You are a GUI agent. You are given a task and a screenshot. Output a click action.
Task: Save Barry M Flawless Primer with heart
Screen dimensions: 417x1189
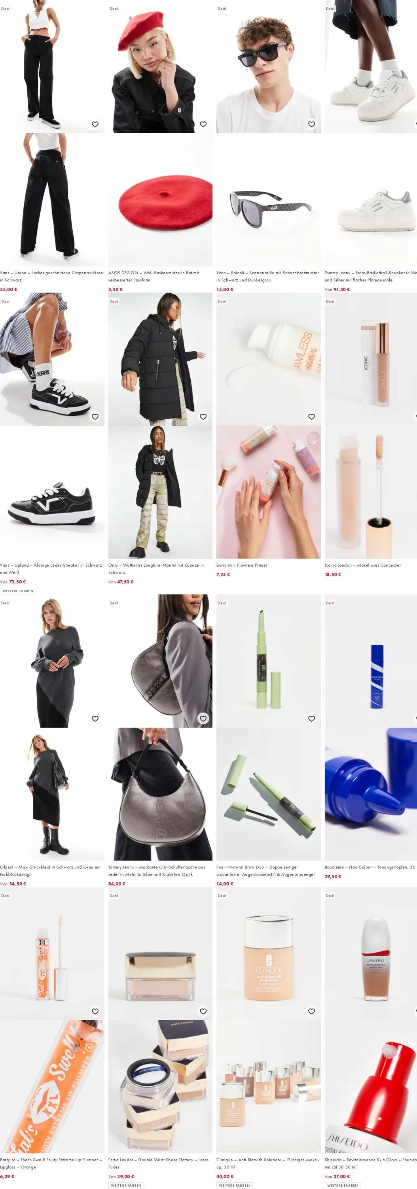click(x=311, y=417)
